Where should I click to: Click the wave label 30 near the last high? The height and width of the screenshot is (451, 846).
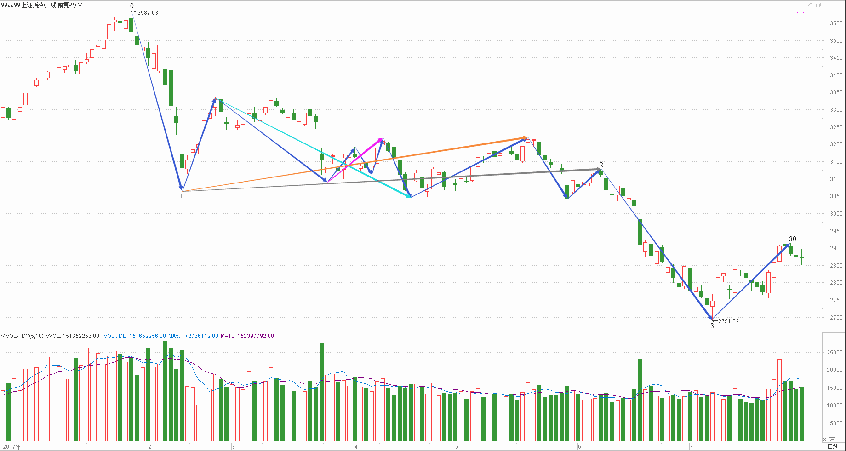point(792,239)
